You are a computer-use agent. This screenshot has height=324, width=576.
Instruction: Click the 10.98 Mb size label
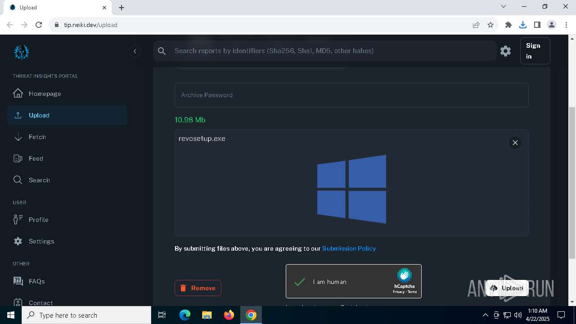(190, 120)
